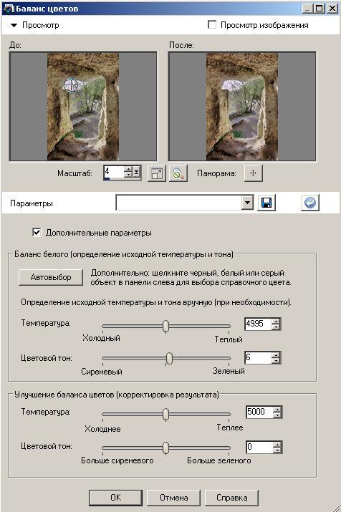Click the Панорама pan arrows button
Viewport: 341px width, 512px height.
point(253,173)
